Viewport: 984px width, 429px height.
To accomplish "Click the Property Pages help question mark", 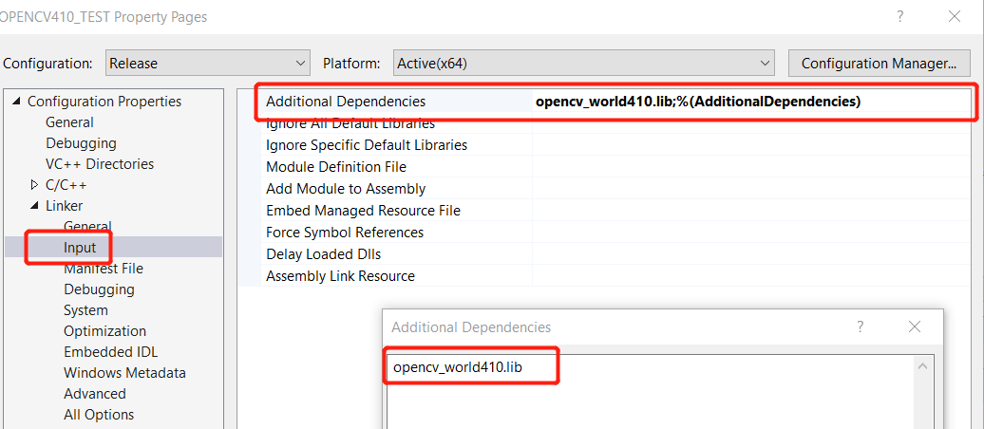I will click(x=899, y=16).
